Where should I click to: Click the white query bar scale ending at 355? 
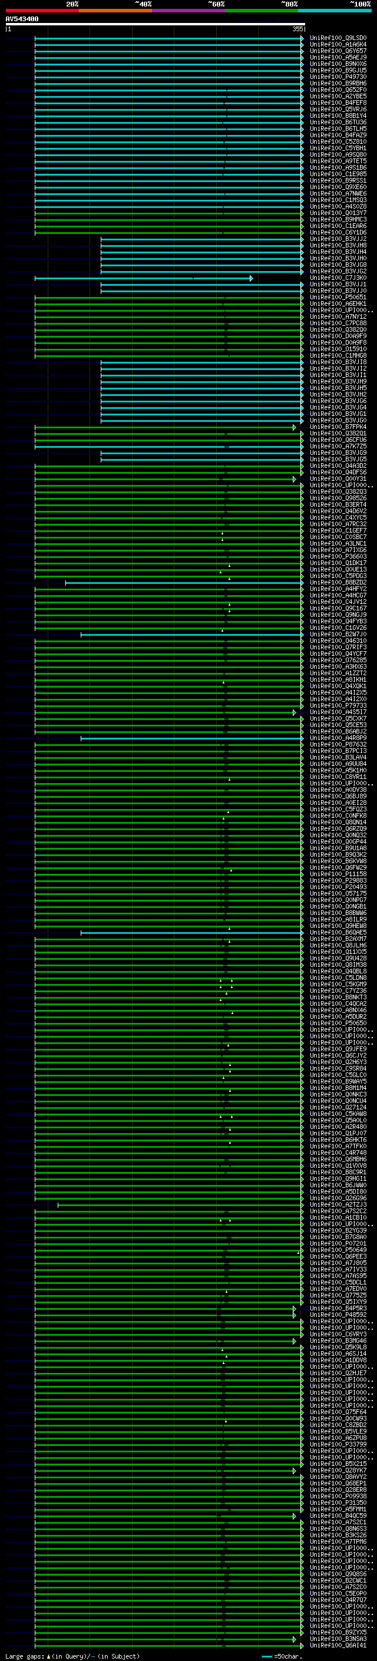(x=155, y=24)
